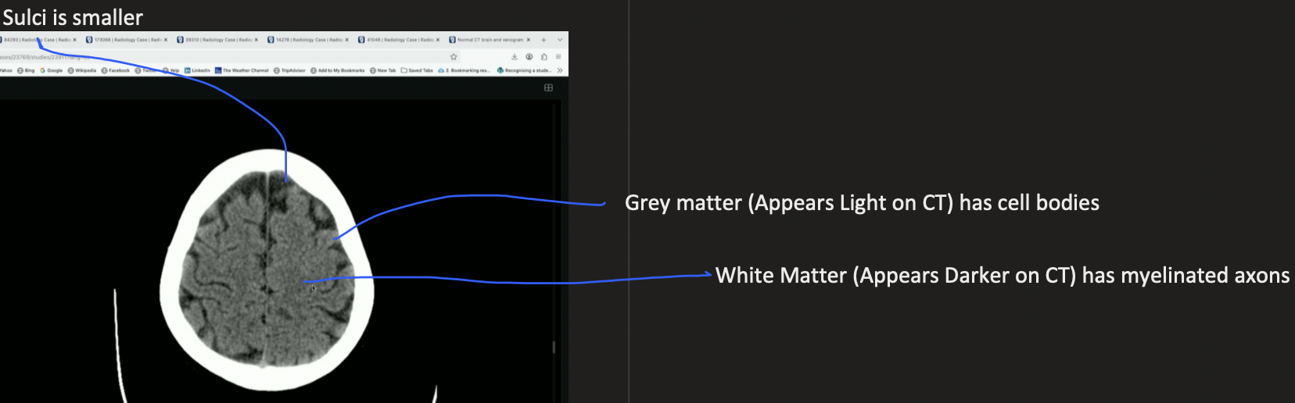Click the White Matter annotation text
Screen dimensions: 1295x403
tap(1002, 276)
